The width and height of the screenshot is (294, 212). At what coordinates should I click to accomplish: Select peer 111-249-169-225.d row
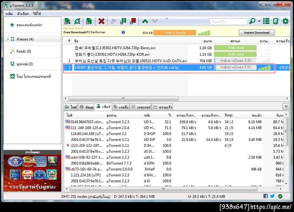pos(174,128)
